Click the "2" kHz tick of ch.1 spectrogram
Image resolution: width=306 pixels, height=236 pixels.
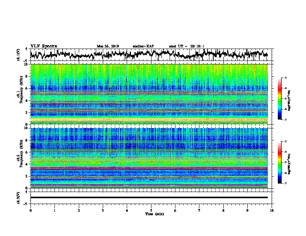click(x=27, y=112)
